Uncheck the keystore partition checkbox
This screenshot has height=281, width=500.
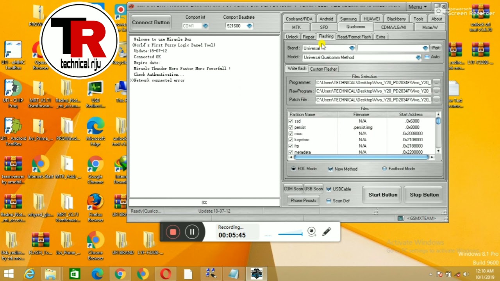291,140
